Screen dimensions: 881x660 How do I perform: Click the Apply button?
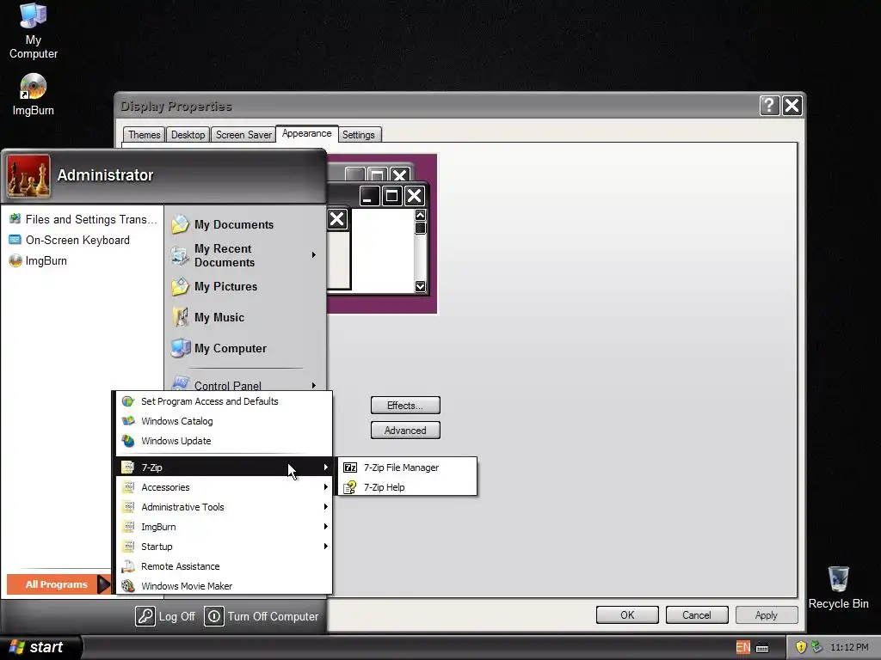(767, 615)
